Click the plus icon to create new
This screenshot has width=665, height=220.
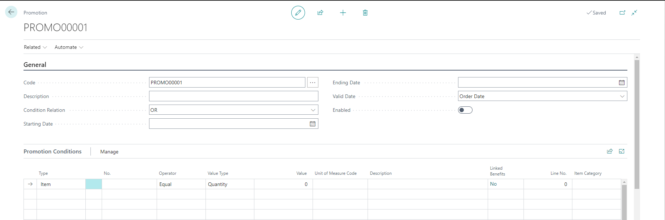point(343,13)
